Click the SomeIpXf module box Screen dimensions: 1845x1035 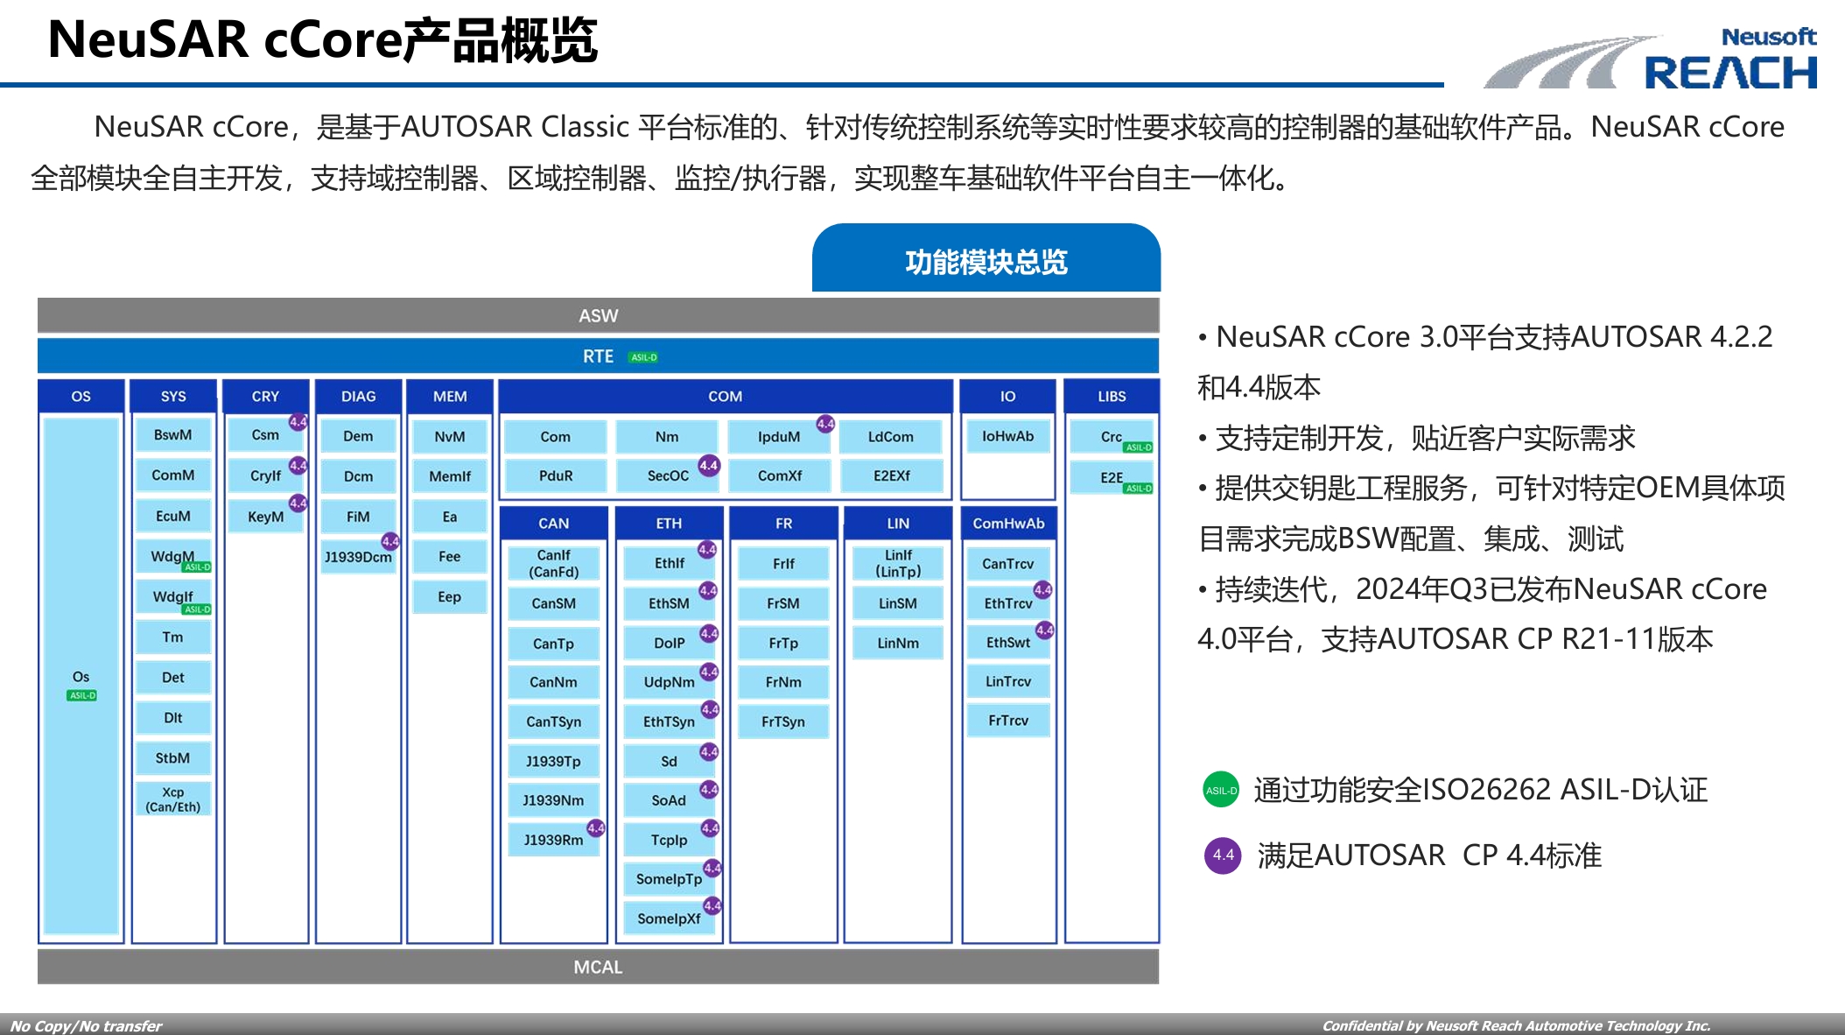(x=668, y=919)
